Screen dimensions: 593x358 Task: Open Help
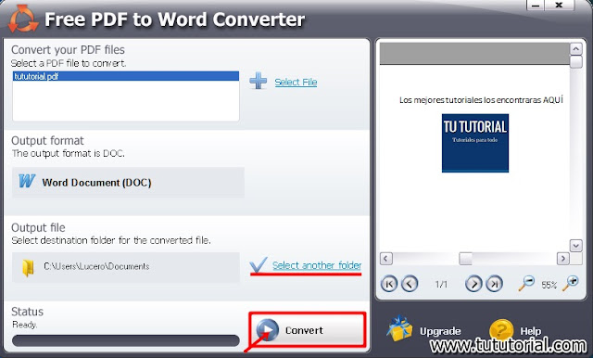pos(531,331)
